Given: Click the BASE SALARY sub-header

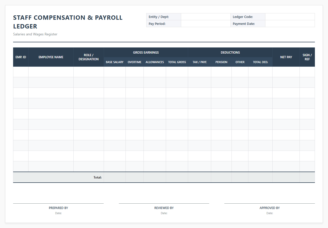Looking at the screenshot, I should pos(115,62).
